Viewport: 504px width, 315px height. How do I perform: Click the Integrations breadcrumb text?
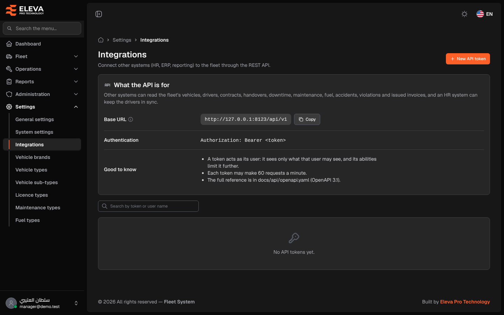pyautogui.click(x=154, y=40)
